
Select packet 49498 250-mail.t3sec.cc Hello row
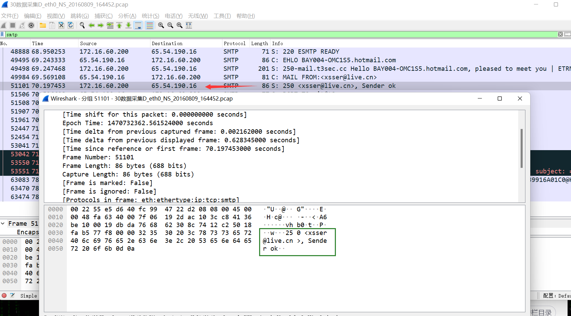(x=285, y=69)
